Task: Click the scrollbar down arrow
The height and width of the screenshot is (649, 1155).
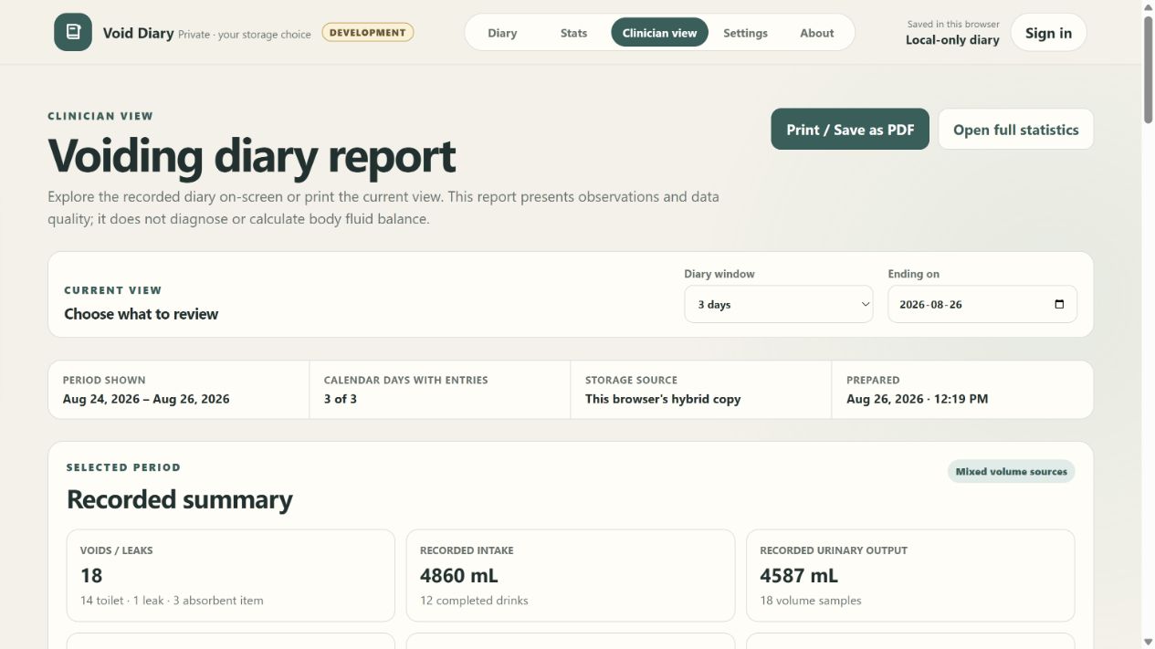Action: coord(1148,642)
